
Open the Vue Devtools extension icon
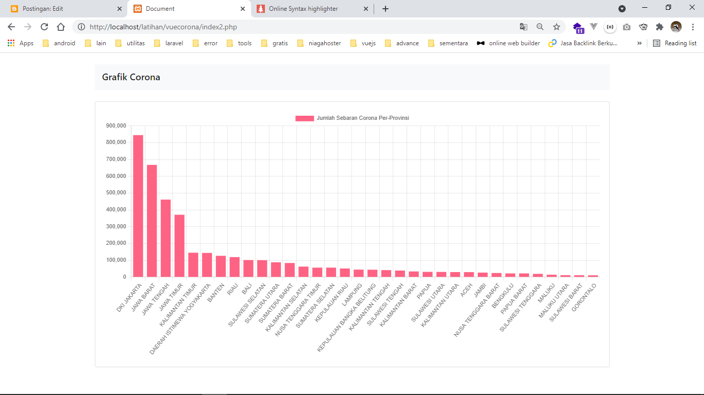click(x=594, y=27)
